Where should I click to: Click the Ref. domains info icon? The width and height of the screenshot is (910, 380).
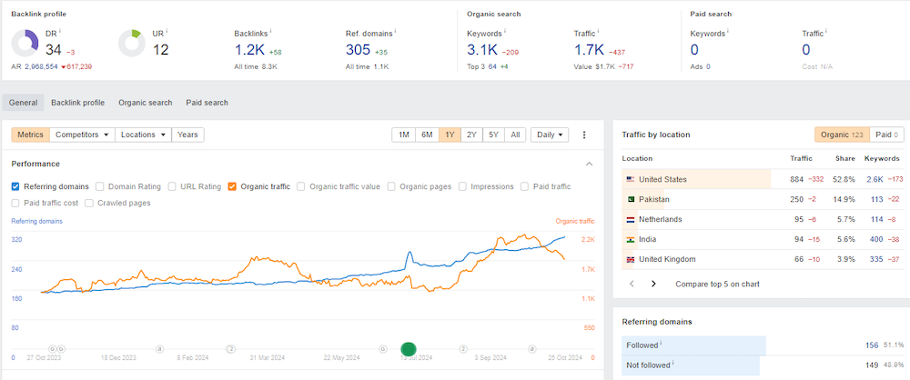(395, 31)
